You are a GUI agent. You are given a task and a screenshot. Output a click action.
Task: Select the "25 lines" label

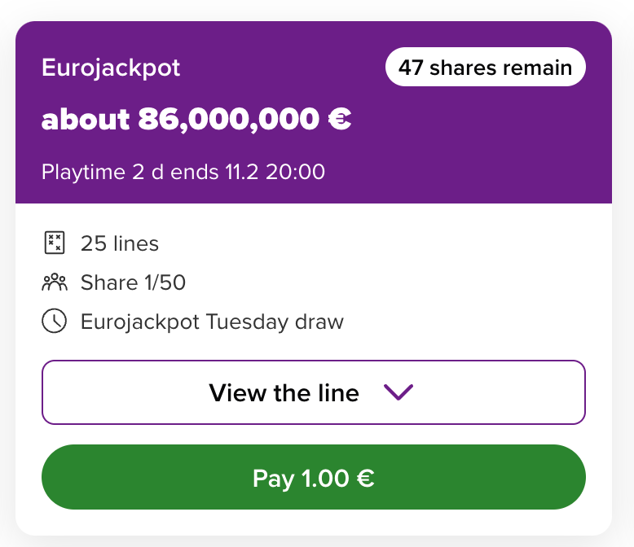coord(120,243)
